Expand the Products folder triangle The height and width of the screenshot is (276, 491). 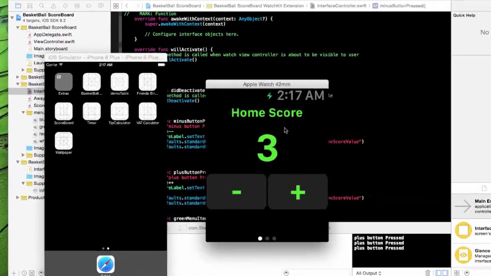[x=18, y=197]
